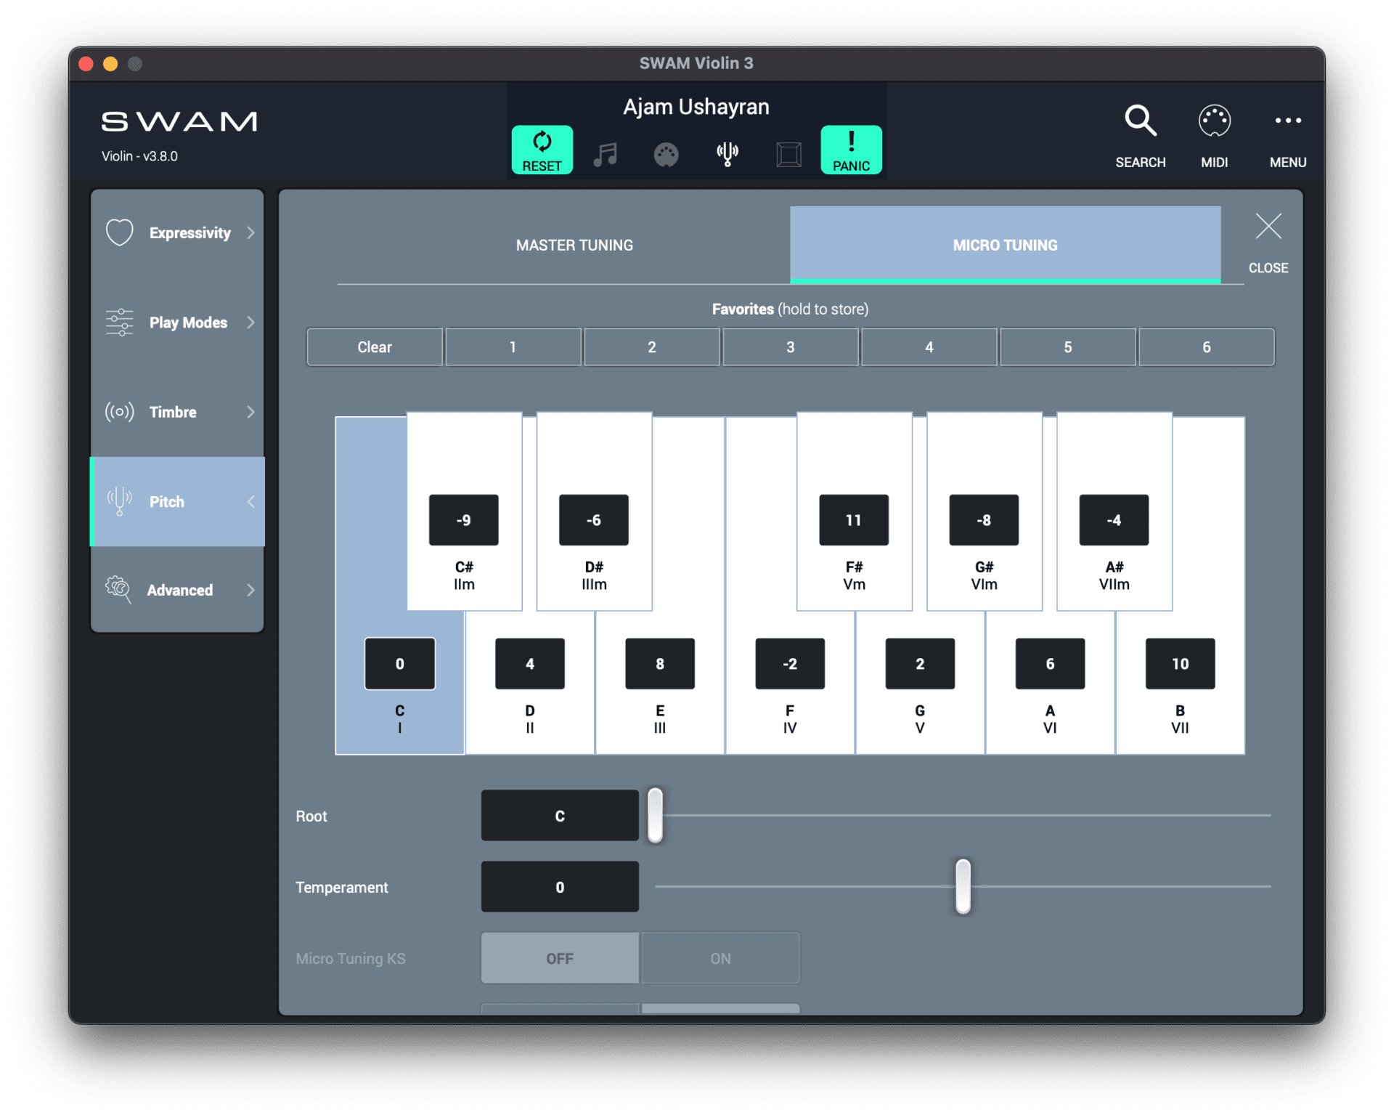The width and height of the screenshot is (1394, 1115).
Task: Collapse the Pitch section chevron
Action: pos(250,501)
